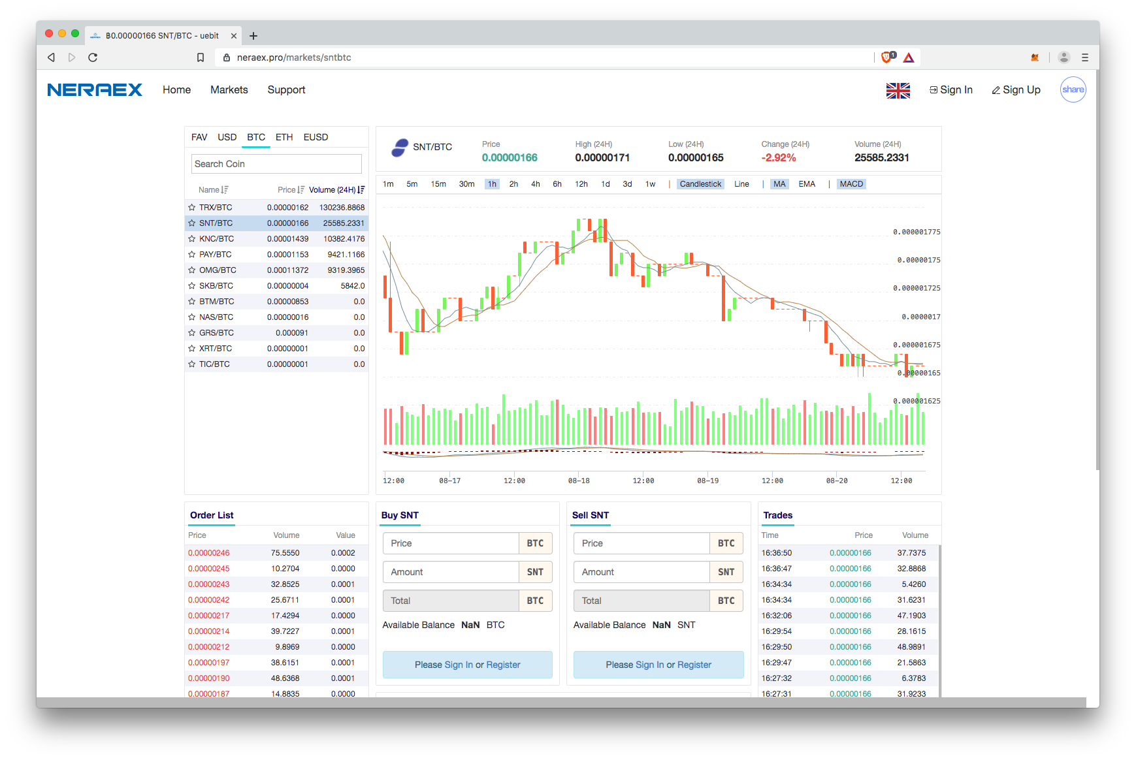The height and width of the screenshot is (760, 1136).
Task: Sort coins by Name
Action: (x=213, y=190)
